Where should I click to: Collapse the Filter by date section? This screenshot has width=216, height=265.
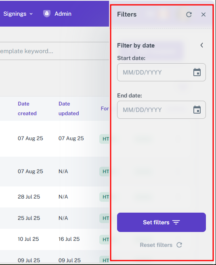tap(201, 45)
